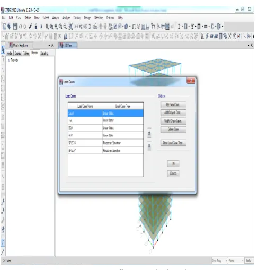Open the Edit menu
Screen dimensions: 258x270
point(11,18)
